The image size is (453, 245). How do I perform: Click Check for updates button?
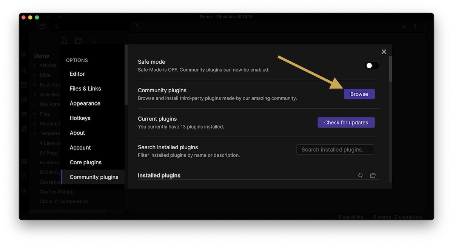click(346, 122)
